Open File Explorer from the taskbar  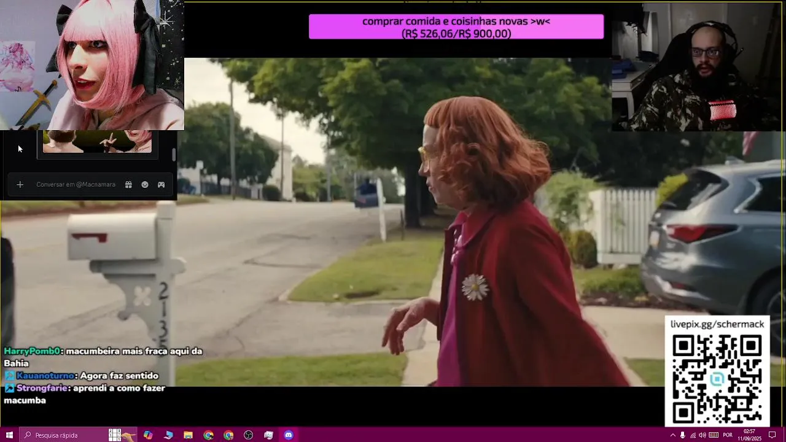[189, 435]
